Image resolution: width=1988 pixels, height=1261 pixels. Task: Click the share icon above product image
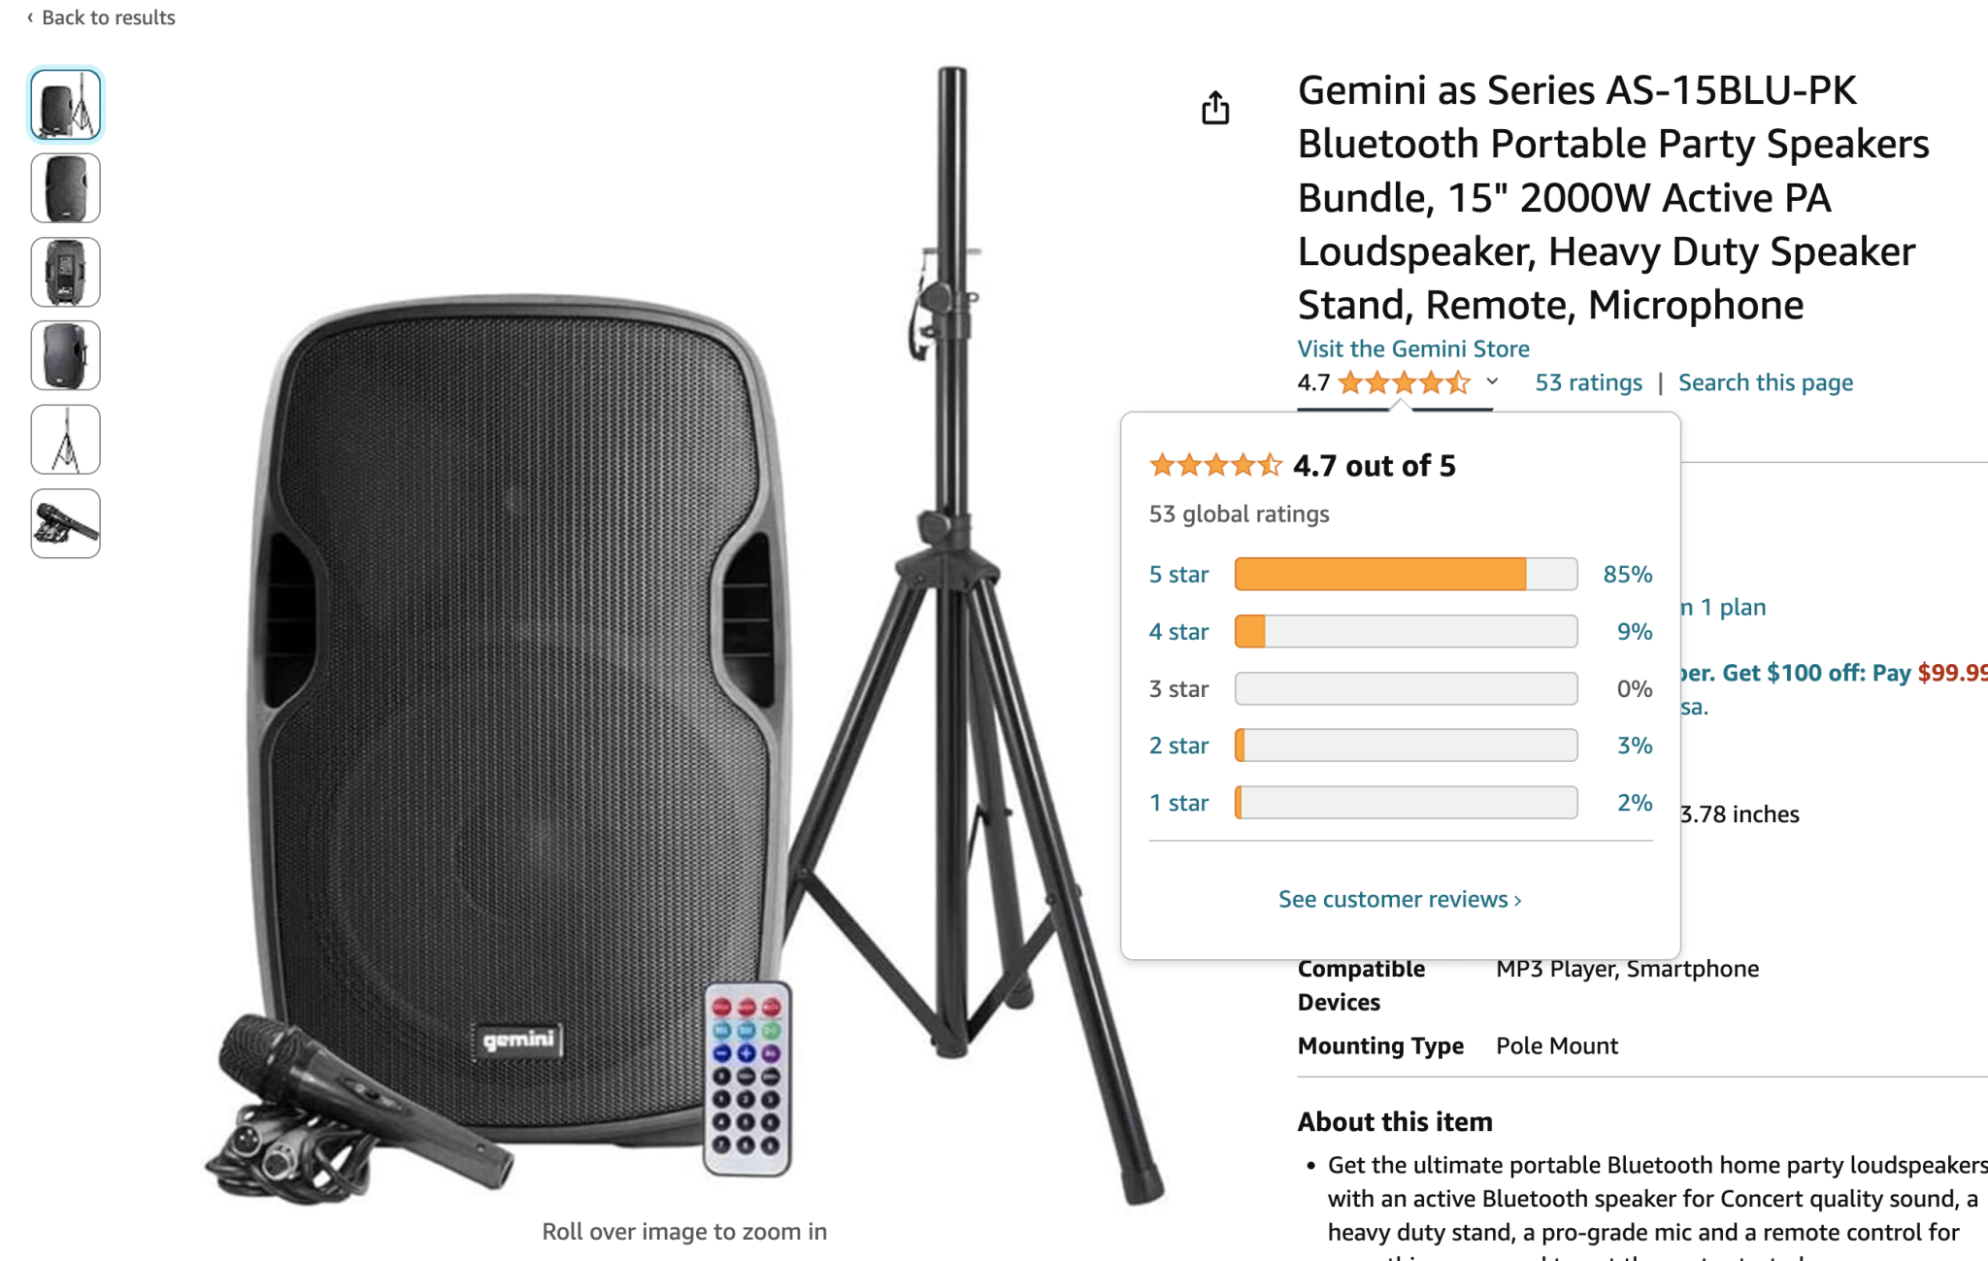[1215, 108]
